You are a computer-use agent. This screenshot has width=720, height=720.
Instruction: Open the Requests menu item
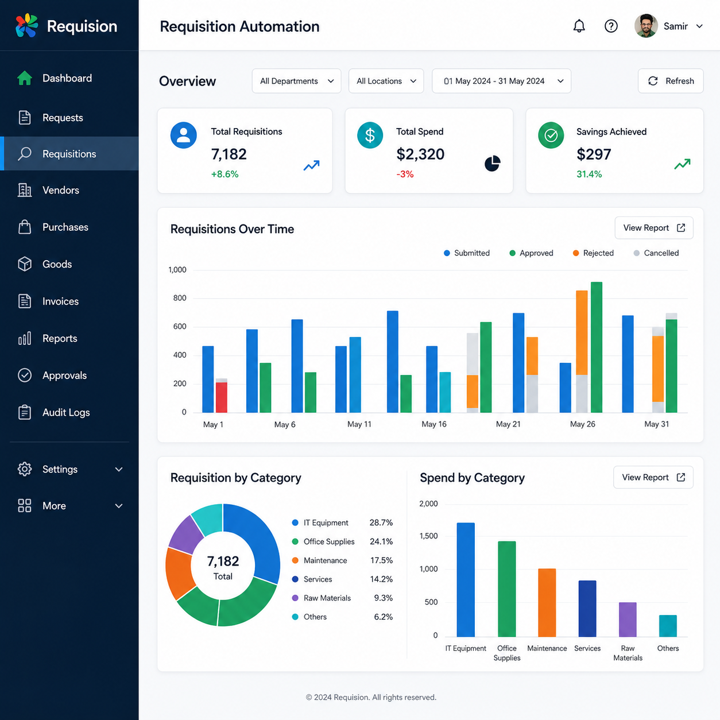tap(69, 118)
